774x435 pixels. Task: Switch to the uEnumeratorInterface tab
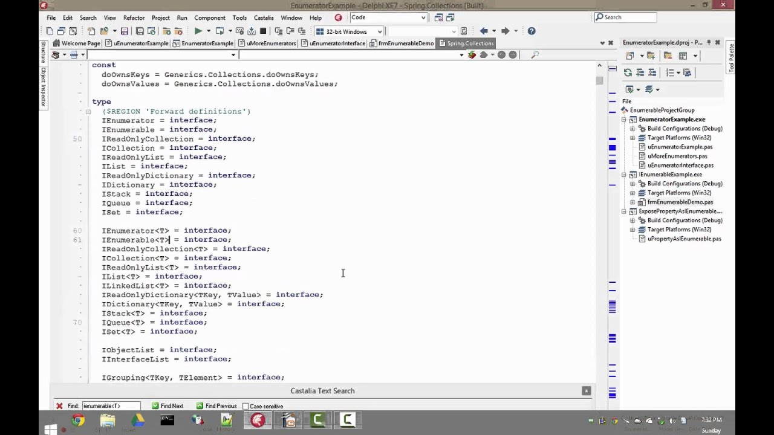click(x=333, y=43)
